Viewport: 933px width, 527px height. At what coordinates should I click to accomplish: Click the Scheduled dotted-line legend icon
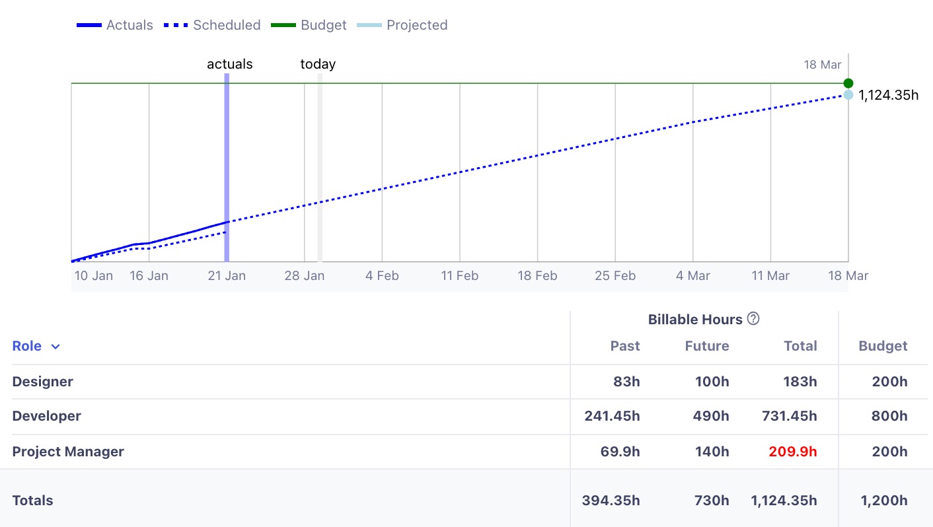tap(174, 24)
